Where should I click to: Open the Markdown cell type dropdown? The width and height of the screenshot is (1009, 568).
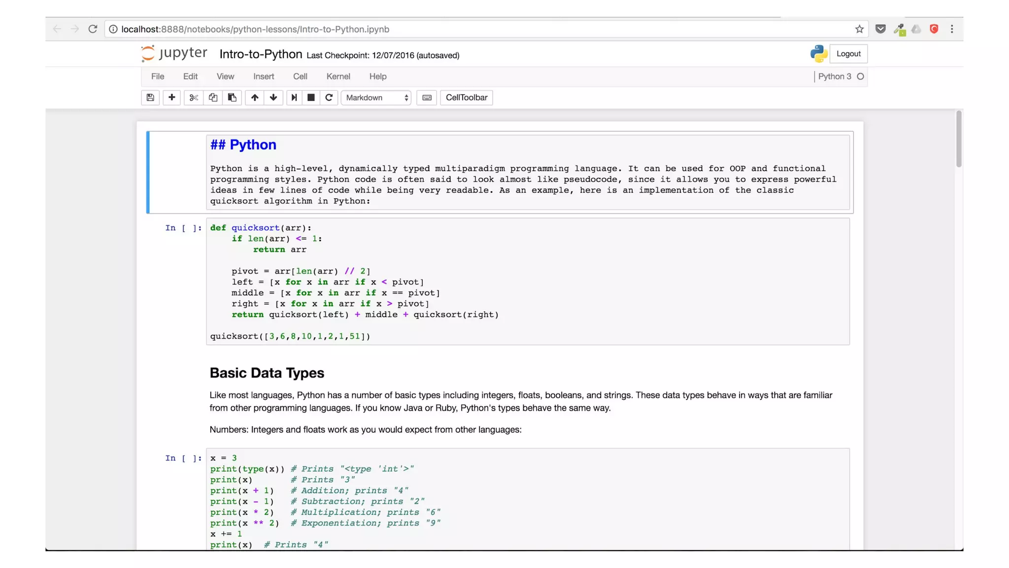click(x=377, y=98)
